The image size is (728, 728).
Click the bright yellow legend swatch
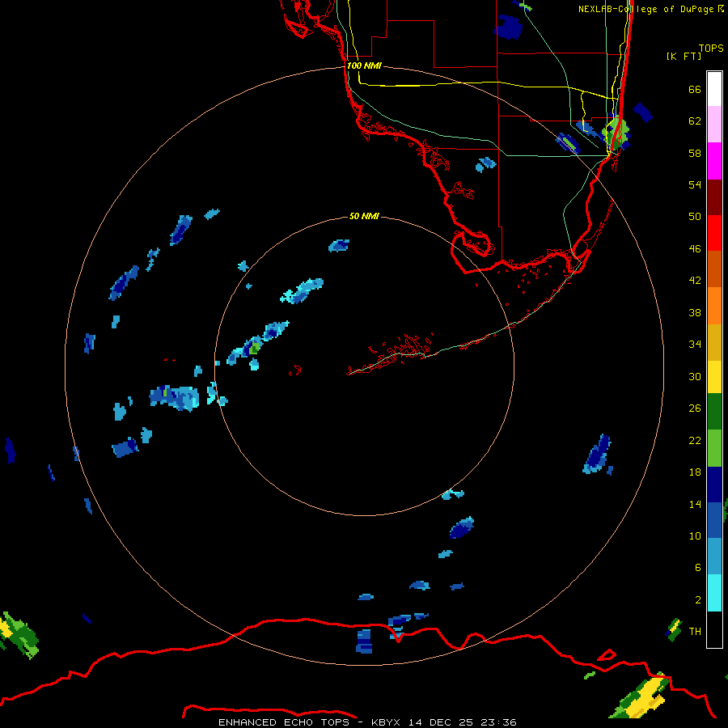click(x=714, y=376)
